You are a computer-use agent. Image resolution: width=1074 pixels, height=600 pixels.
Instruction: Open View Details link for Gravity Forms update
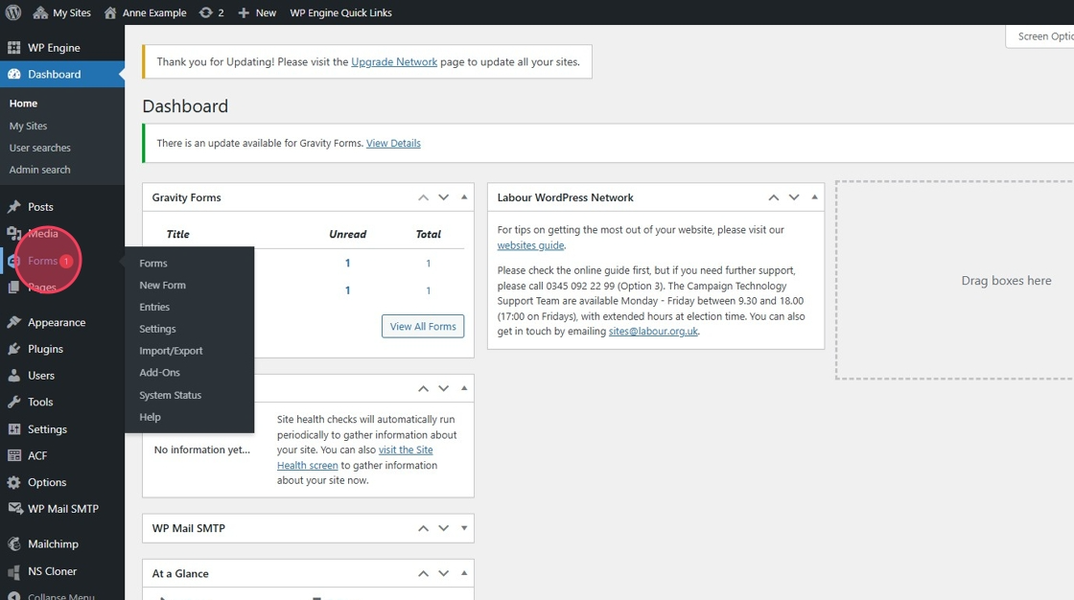(x=393, y=143)
